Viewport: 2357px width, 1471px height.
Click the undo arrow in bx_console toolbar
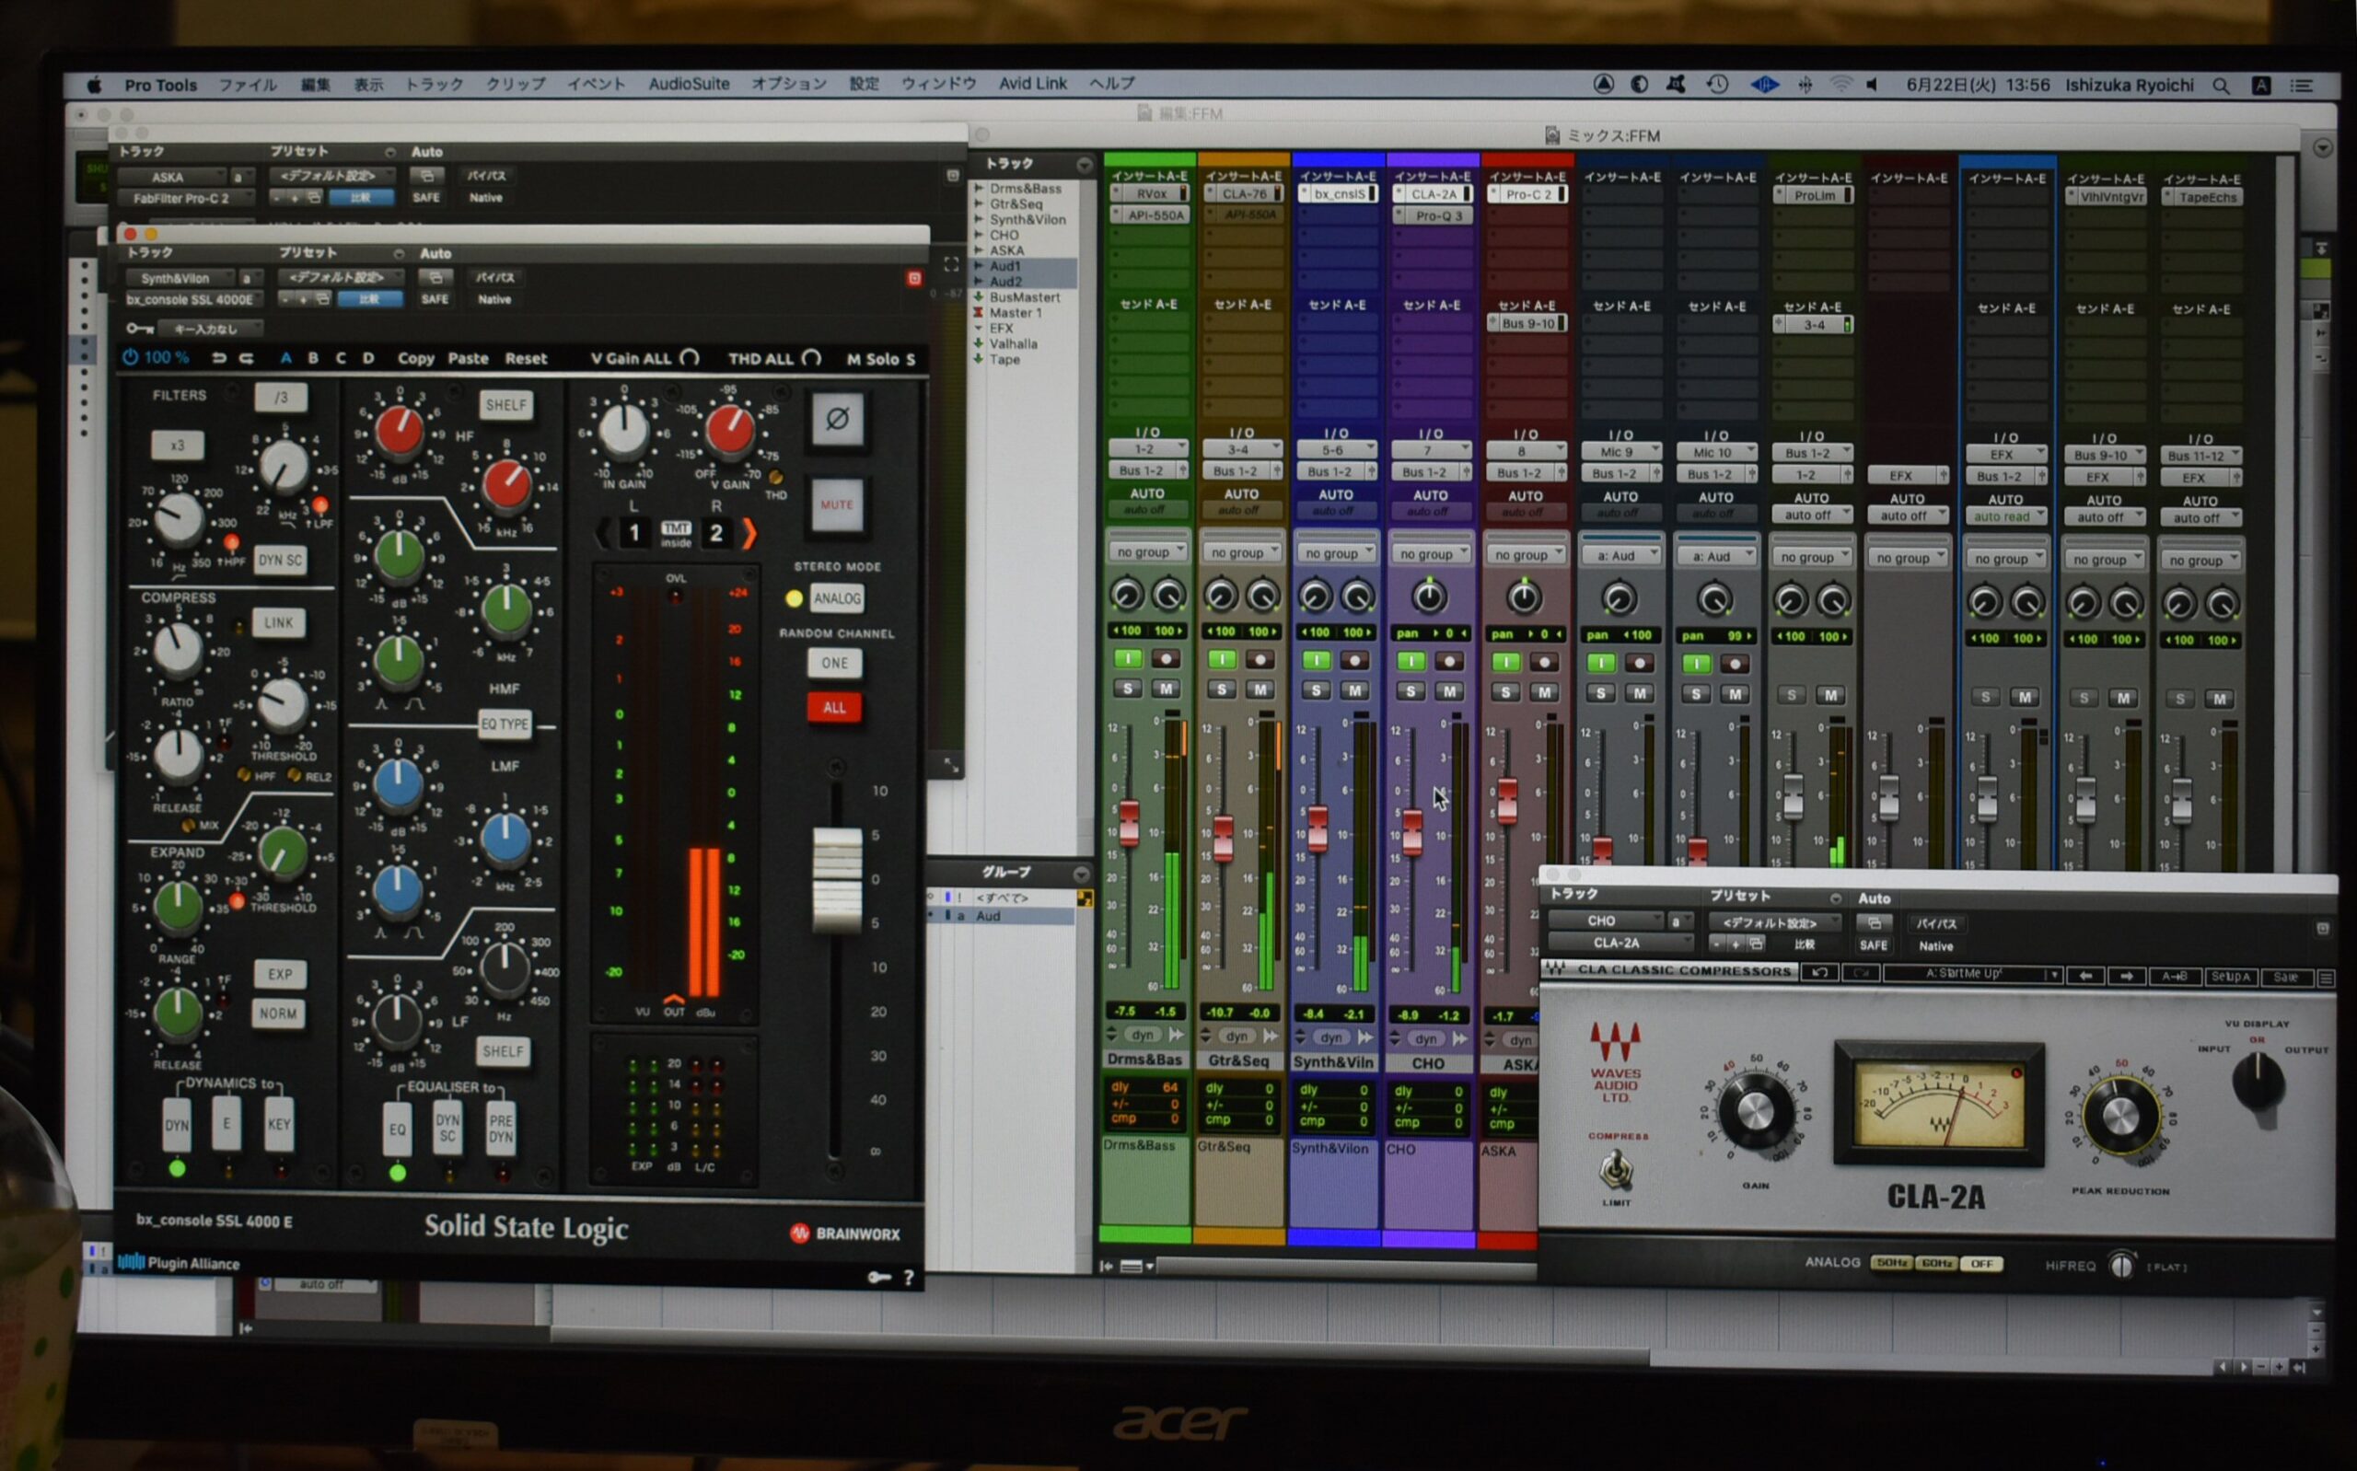click(x=219, y=358)
